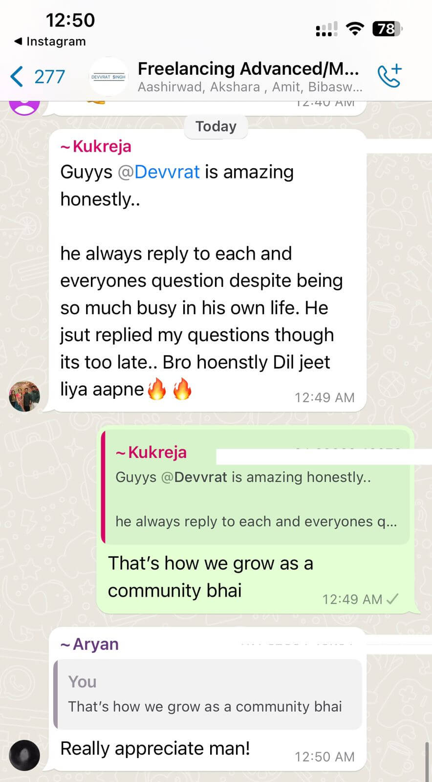
Task: Tap the @Devvrat mention in Kukreja's message
Action: coord(159,172)
